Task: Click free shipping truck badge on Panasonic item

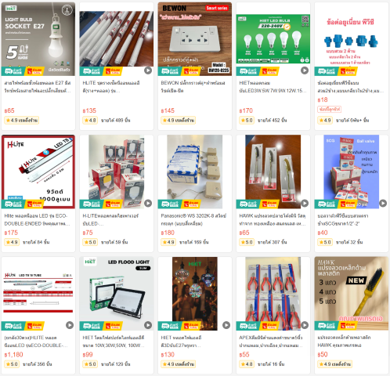Action: [x=170, y=204]
